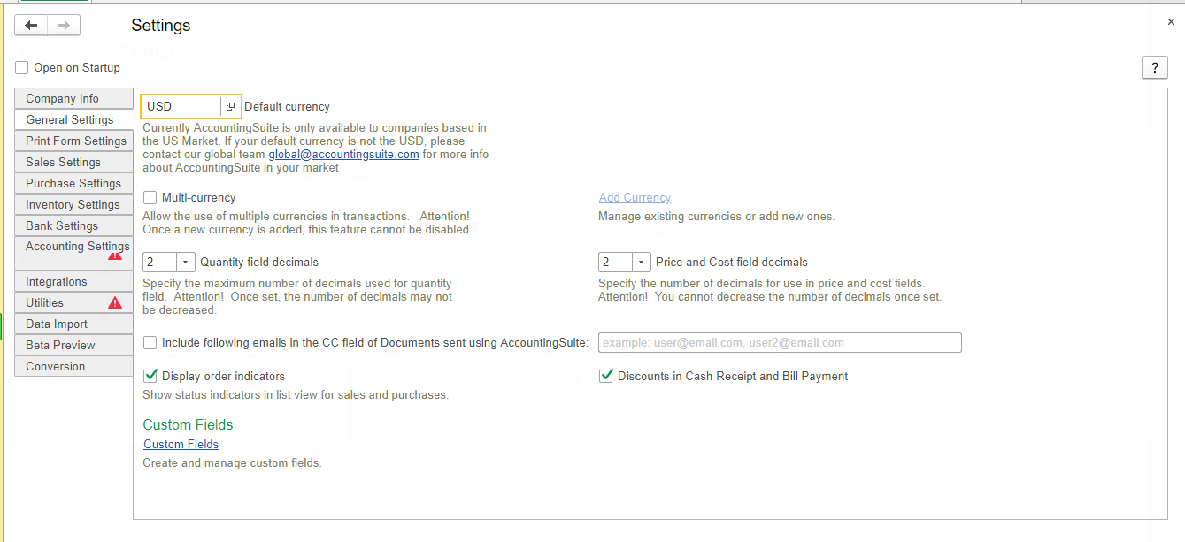Image resolution: width=1185 pixels, height=542 pixels.
Task: Switch to the Company Info tab
Action: (73, 99)
